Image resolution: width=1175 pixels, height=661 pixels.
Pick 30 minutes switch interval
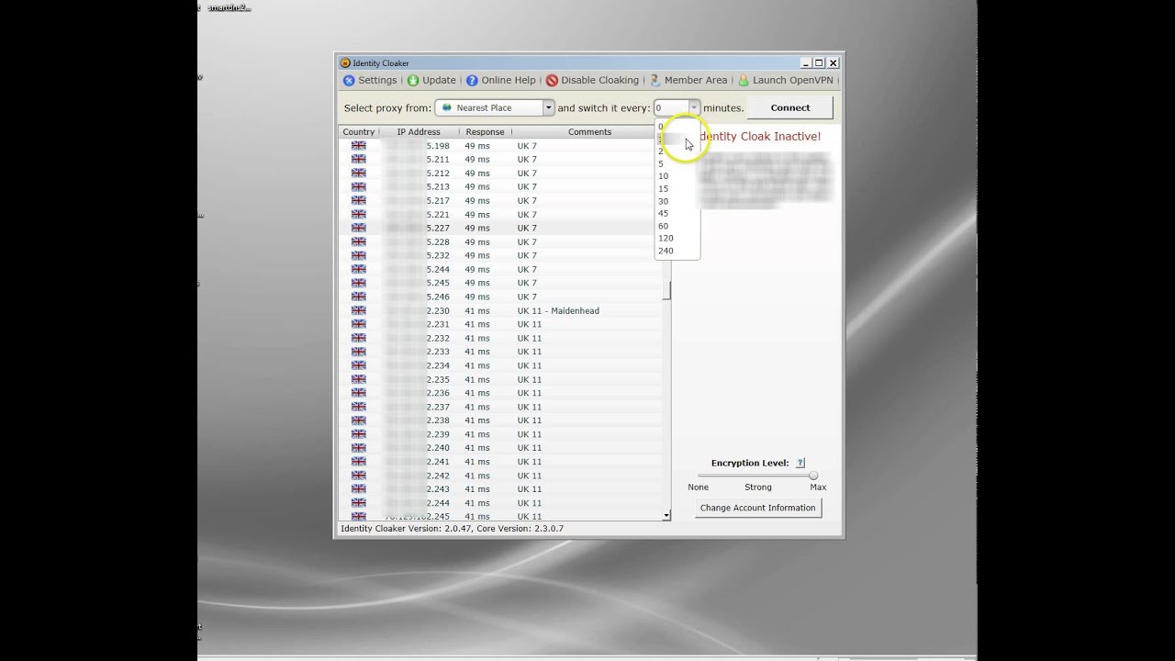(x=677, y=201)
